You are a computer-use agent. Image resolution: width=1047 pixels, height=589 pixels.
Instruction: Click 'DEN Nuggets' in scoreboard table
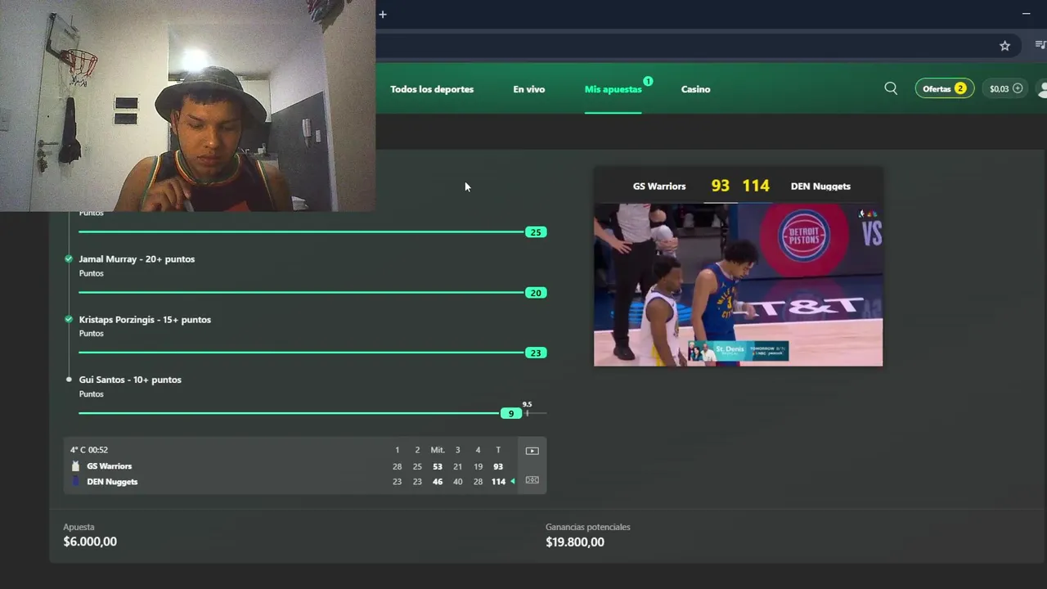pos(112,482)
